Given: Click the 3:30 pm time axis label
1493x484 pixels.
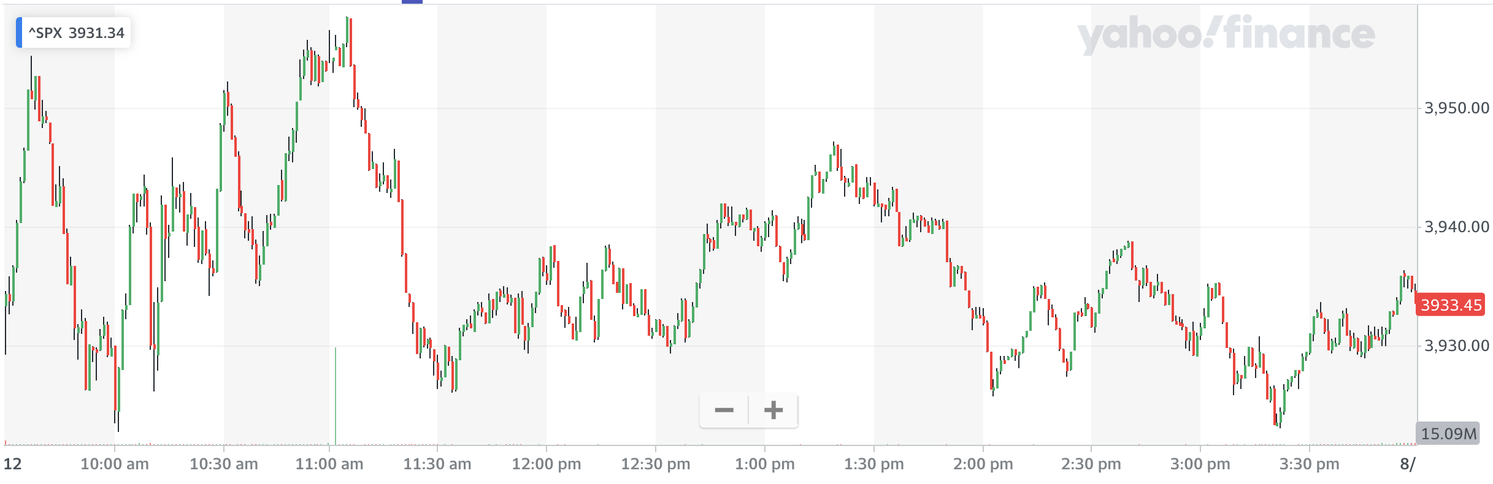Looking at the screenshot, I should pos(1310,464).
